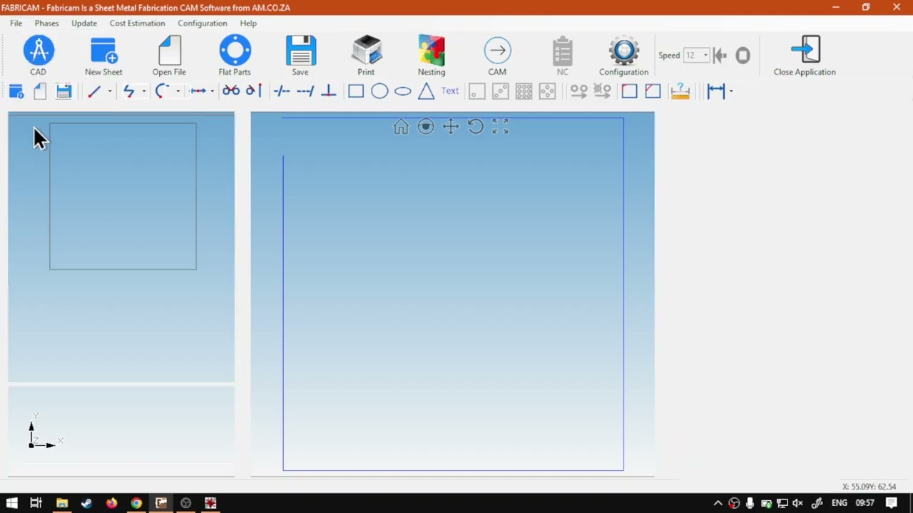The height and width of the screenshot is (513, 913).
Task: Open the CAD module
Action: tap(39, 56)
